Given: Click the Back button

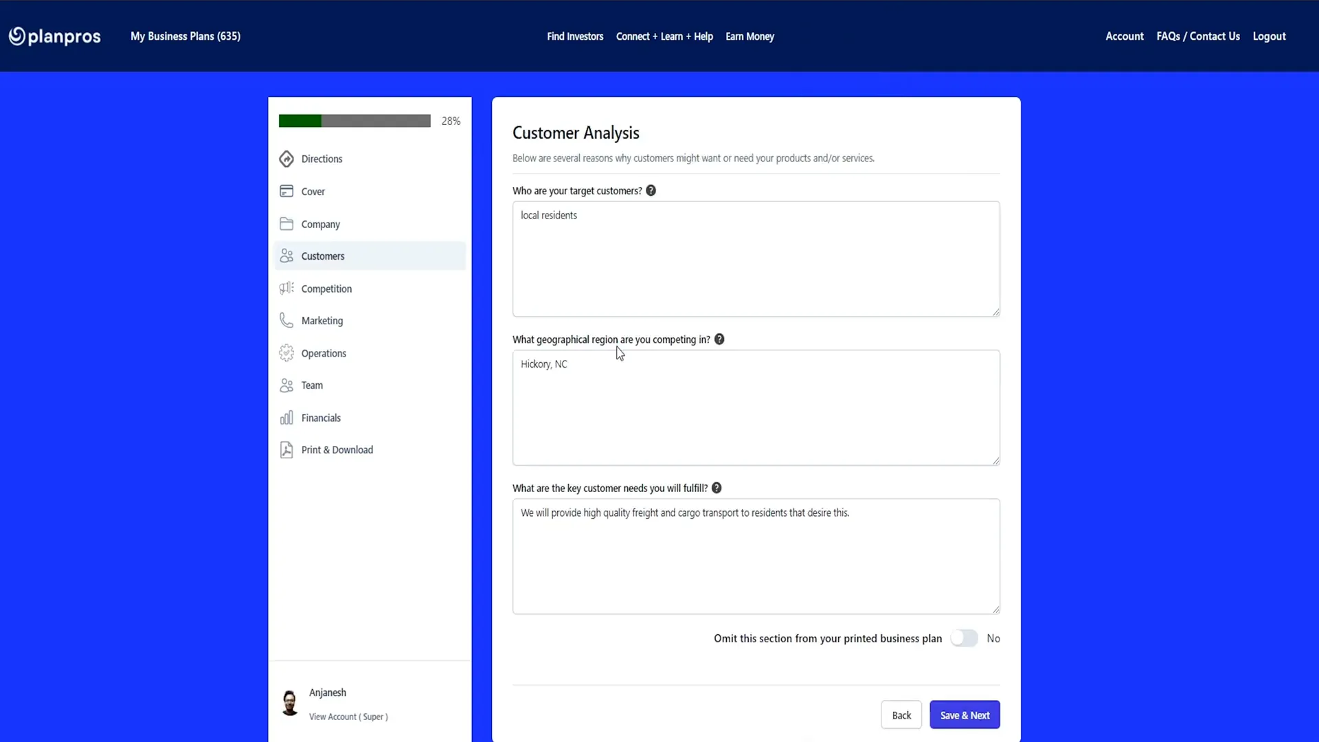Looking at the screenshot, I should pyautogui.click(x=901, y=715).
